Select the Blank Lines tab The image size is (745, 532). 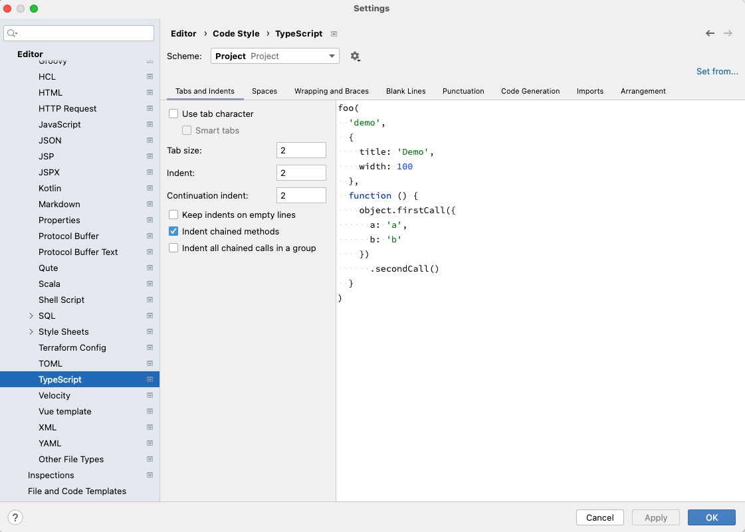406,91
